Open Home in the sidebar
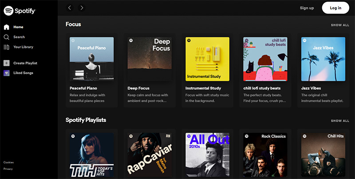 point(18,27)
